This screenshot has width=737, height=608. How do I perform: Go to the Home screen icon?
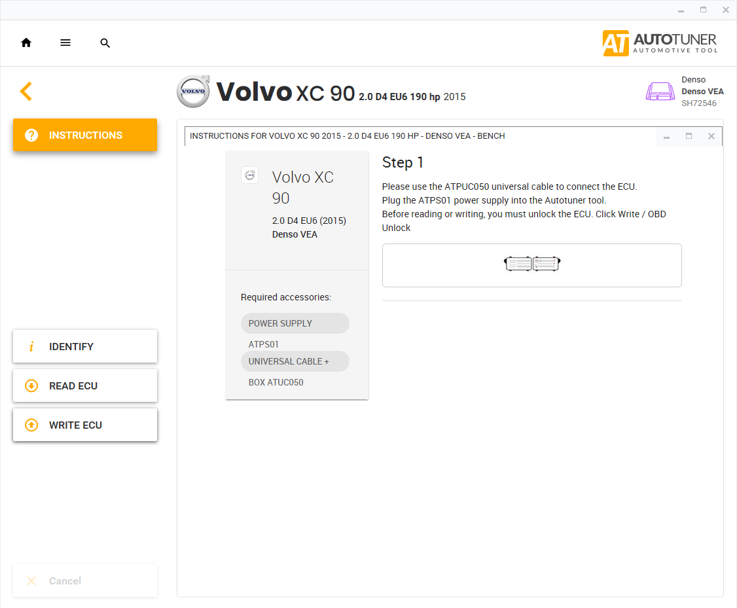coord(26,43)
